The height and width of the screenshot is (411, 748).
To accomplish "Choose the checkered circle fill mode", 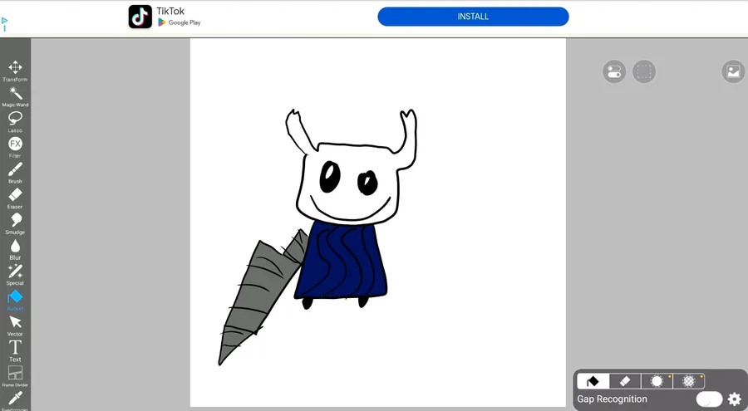I will pyautogui.click(x=689, y=381).
